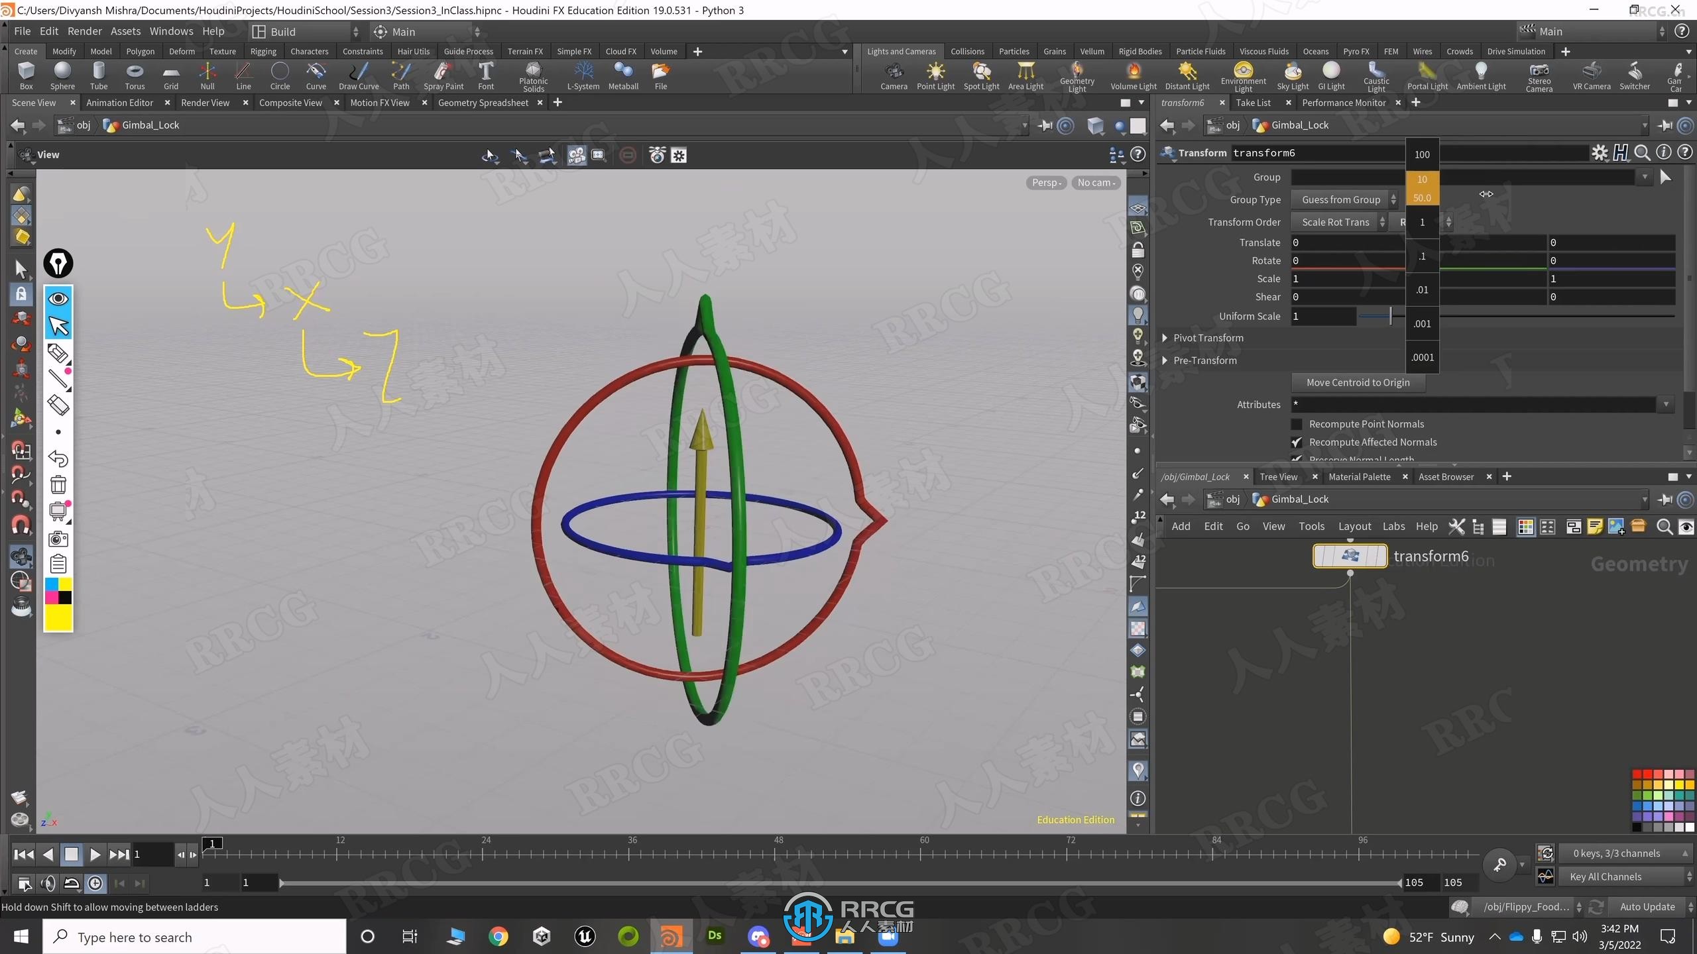1697x954 pixels.
Task: Click the Group Type field dropdown
Action: pos(1346,199)
